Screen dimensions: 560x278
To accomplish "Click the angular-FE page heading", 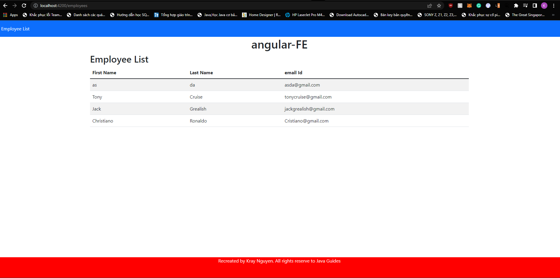I will coord(279,44).
